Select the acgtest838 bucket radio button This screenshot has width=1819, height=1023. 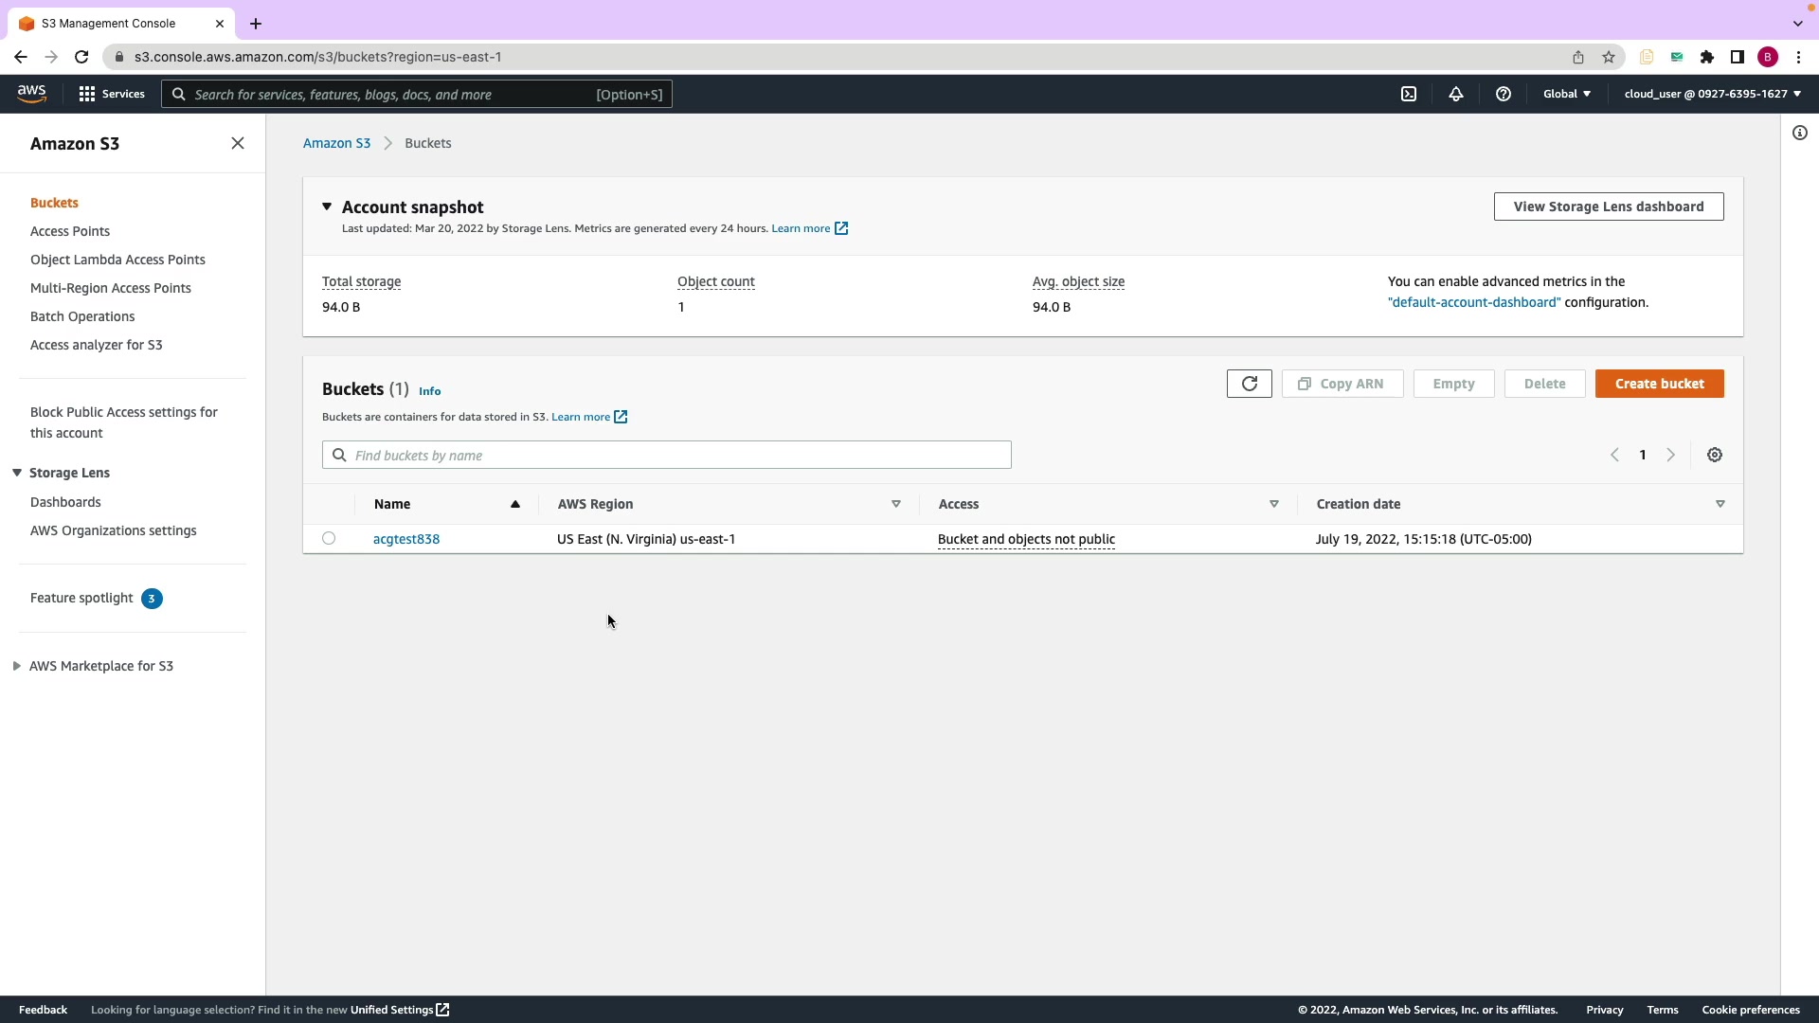tap(329, 538)
